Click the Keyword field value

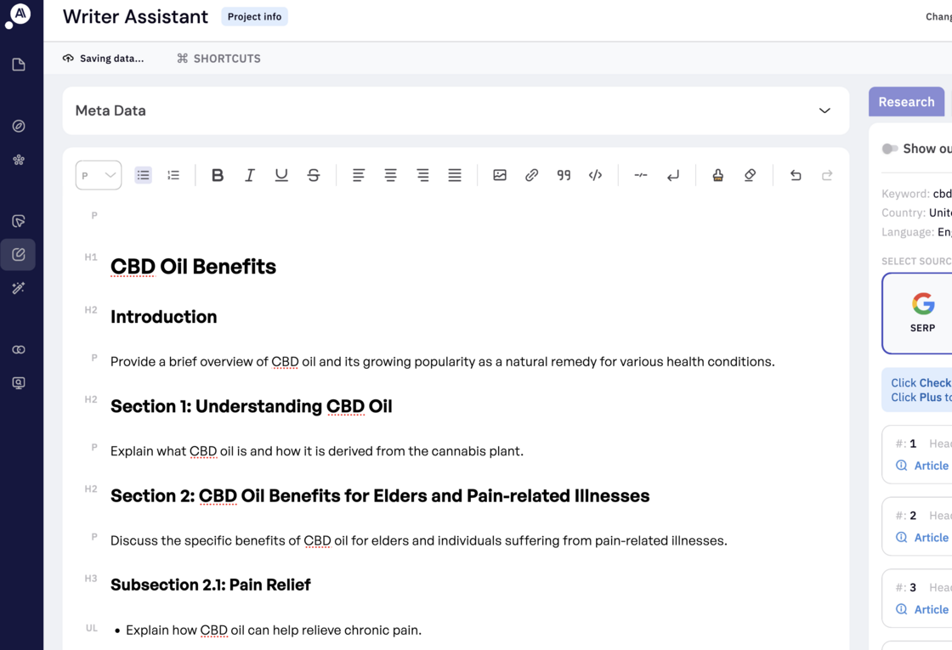[x=943, y=194]
